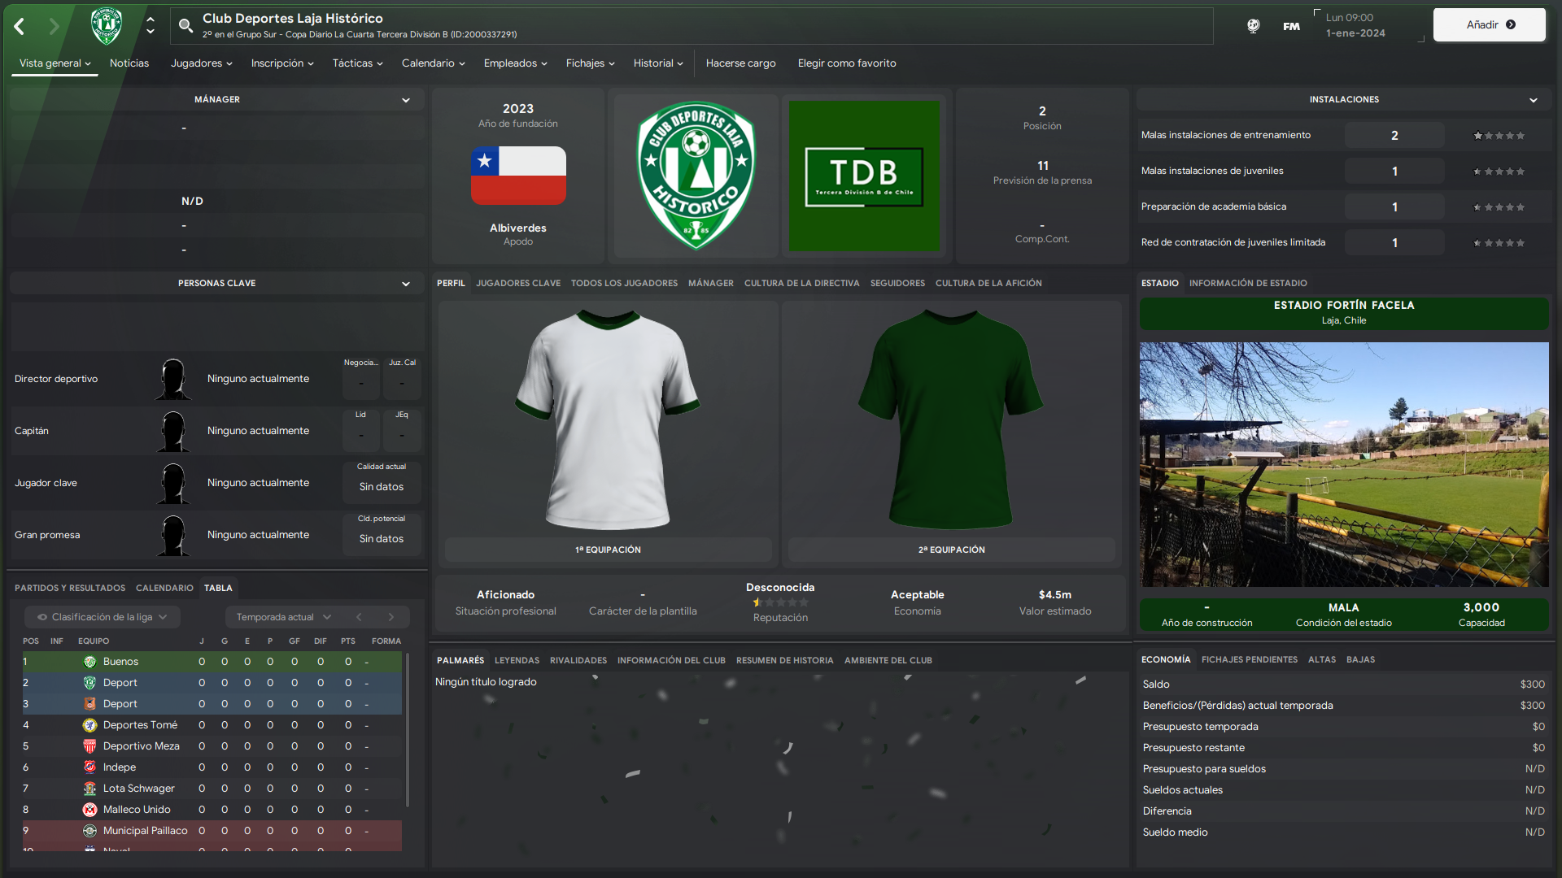Screen dimensions: 1562x878
Task: Open the FM menu icon
Action: point(1291,26)
